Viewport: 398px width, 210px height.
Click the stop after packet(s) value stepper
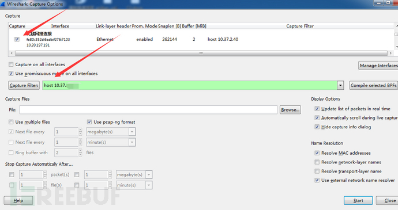45,174
